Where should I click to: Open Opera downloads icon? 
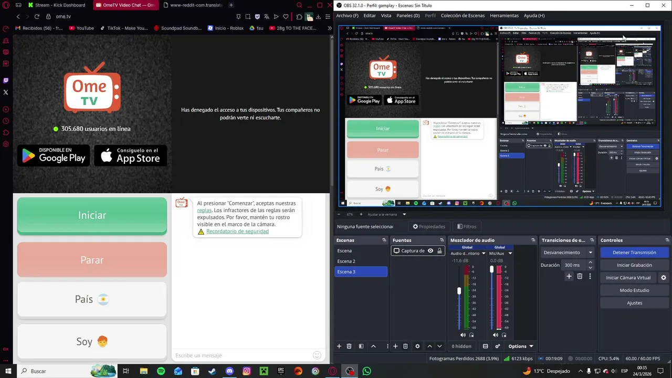pyautogui.click(x=318, y=17)
